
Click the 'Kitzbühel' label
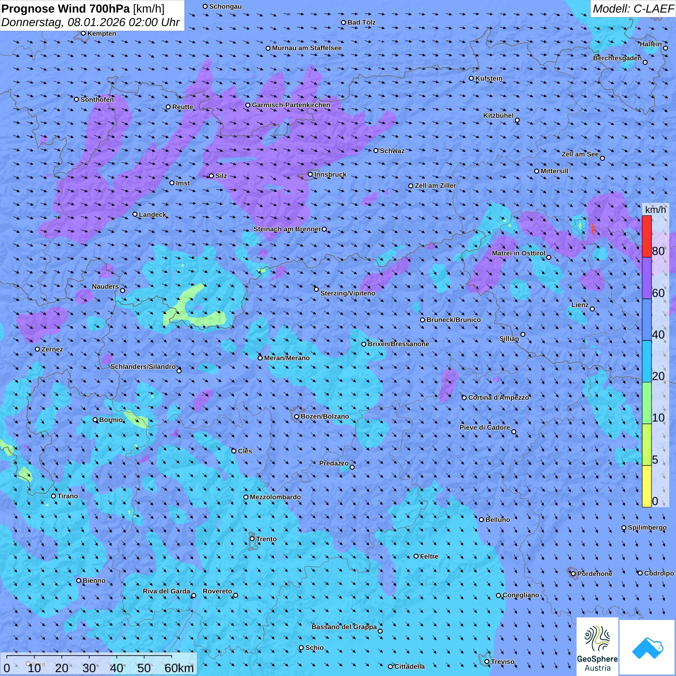click(x=498, y=115)
